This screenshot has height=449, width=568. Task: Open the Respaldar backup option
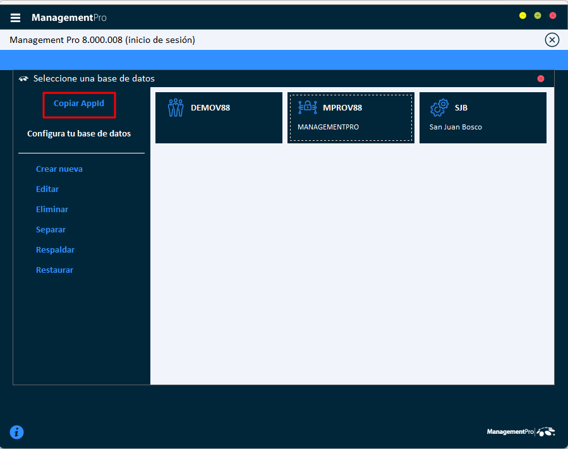[55, 249]
